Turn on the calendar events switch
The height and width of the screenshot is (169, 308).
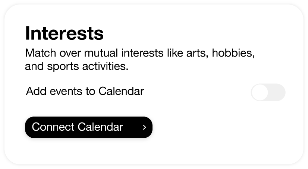[x=268, y=92]
